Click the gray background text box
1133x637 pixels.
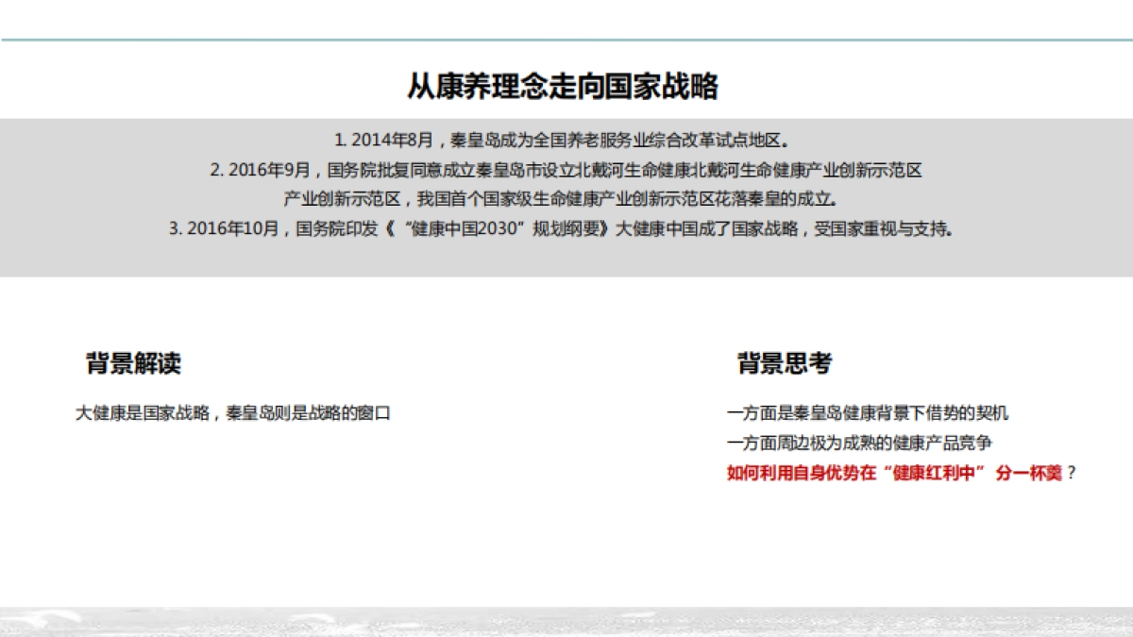566,195
